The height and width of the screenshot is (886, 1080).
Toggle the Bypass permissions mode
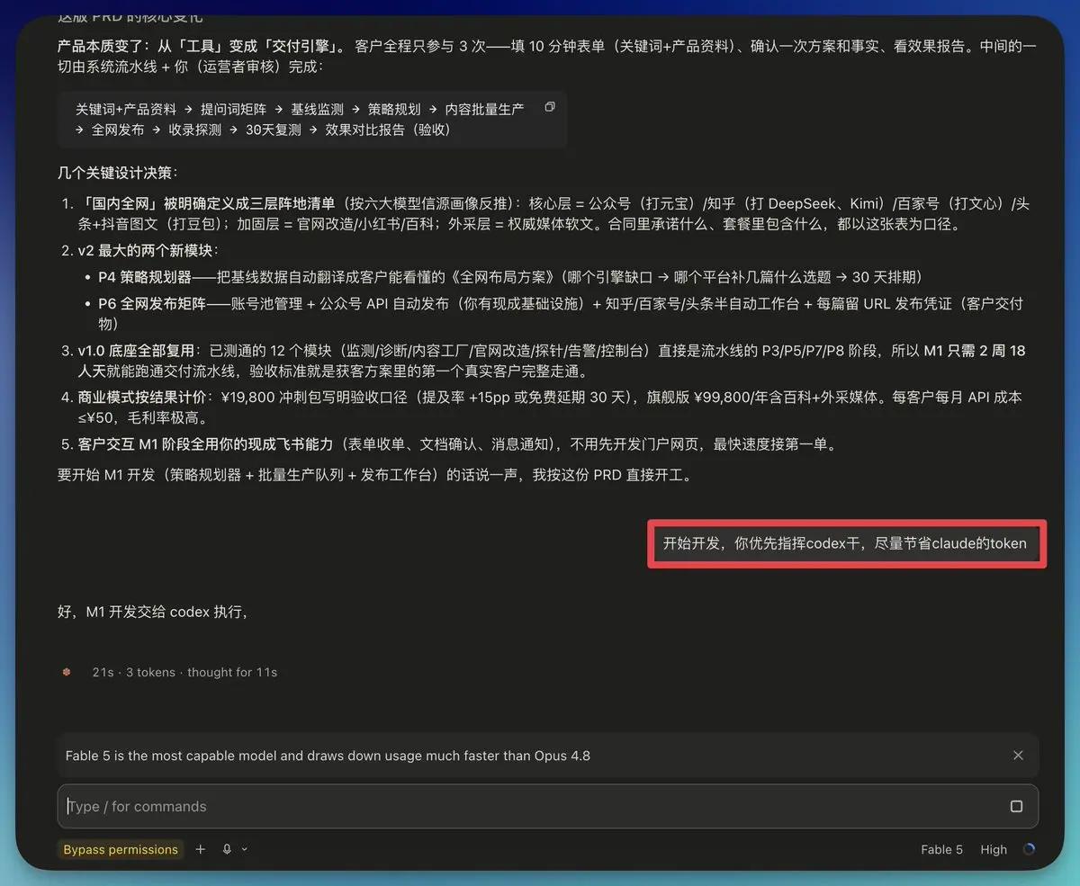click(x=121, y=849)
